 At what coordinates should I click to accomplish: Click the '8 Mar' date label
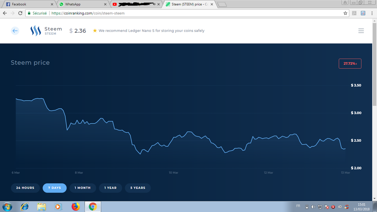tap(79, 173)
